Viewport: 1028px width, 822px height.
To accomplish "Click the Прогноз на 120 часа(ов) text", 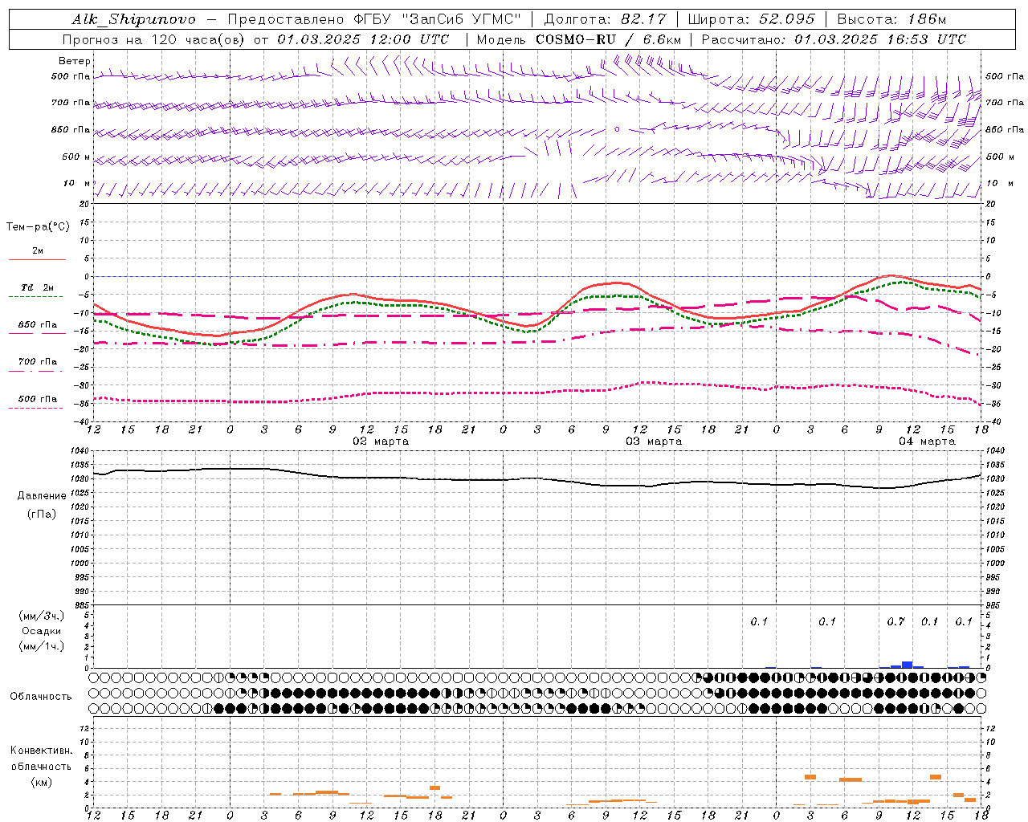I will click(153, 39).
